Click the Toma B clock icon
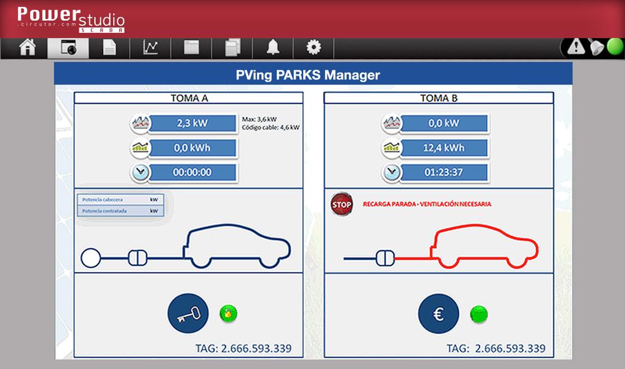The image size is (625, 369). [392, 172]
